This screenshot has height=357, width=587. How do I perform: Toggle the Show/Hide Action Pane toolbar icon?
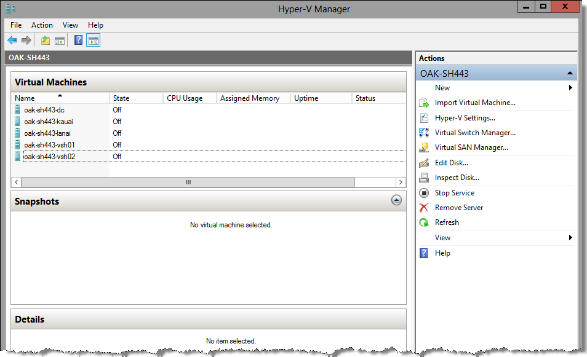(93, 40)
